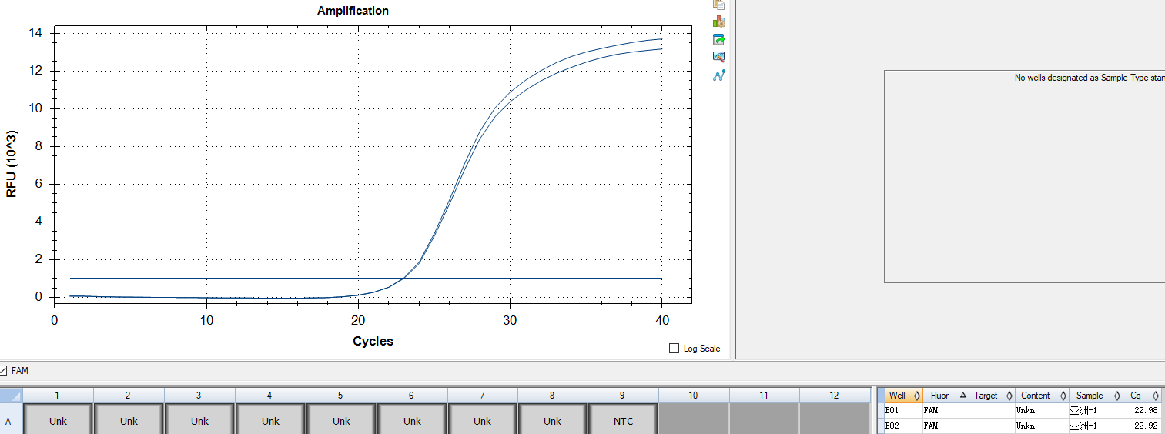
Task: Select plate column header 9
Action: [623, 396]
